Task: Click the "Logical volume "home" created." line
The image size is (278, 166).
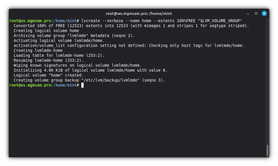Action: coord(48,75)
